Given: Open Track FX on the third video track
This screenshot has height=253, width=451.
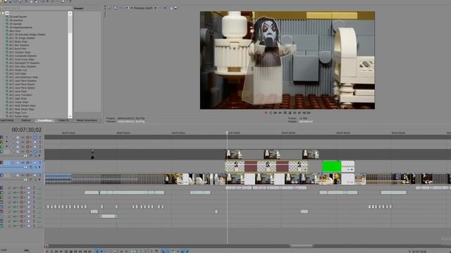Looking at the screenshot, I should pyautogui.click(x=23, y=147).
